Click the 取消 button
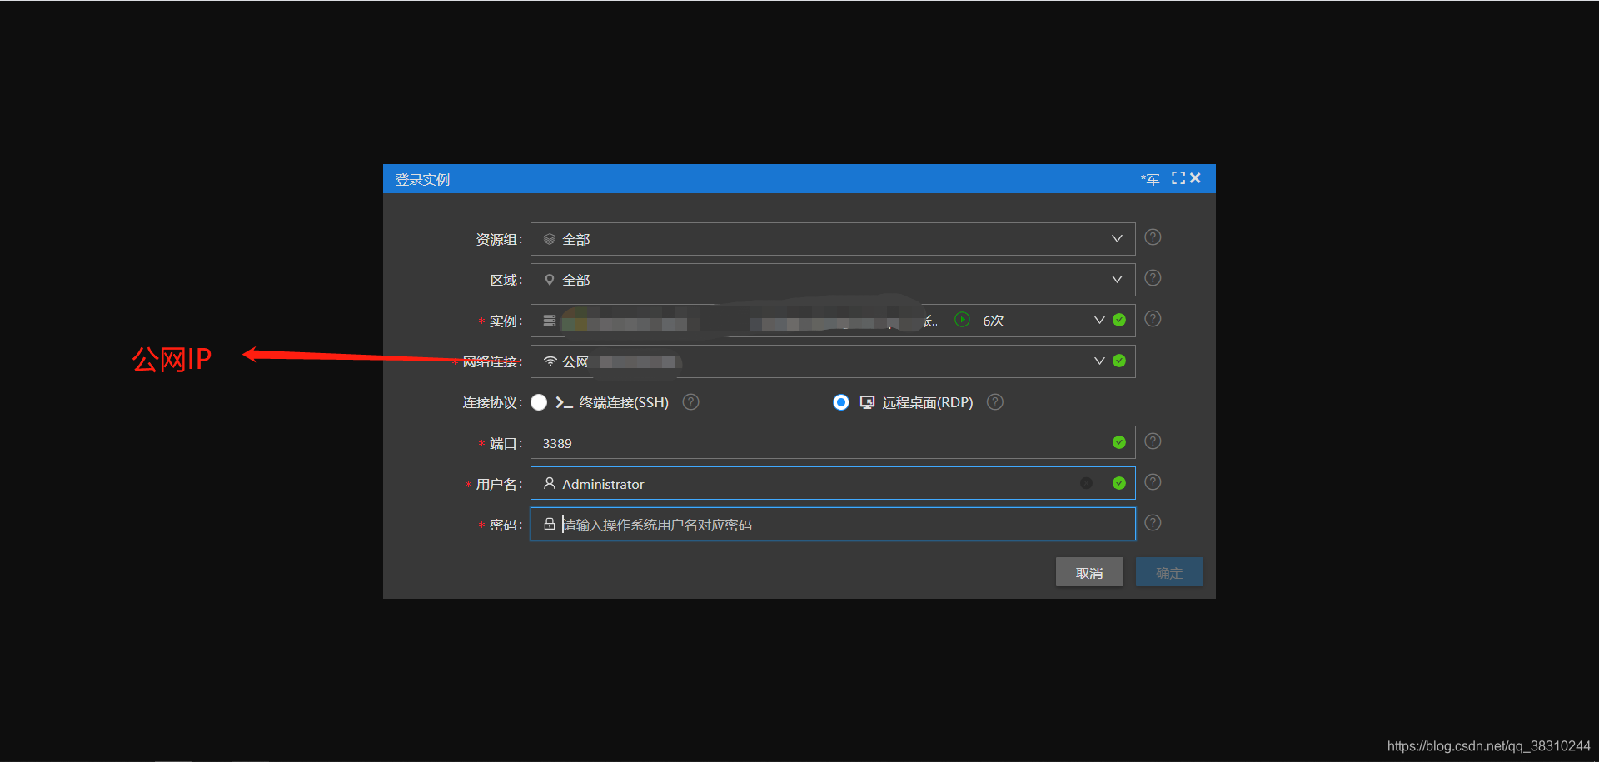Screen dimensions: 1599x762 coord(1089,572)
